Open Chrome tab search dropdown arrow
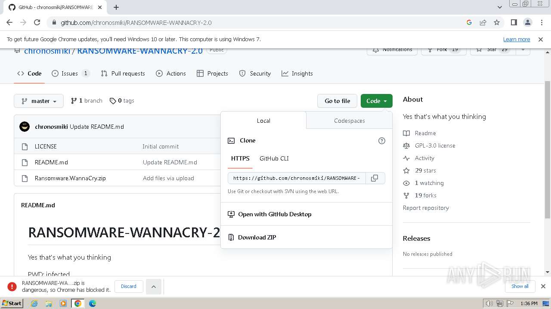The width and height of the screenshot is (551, 309). pyautogui.click(x=499, y=7)
